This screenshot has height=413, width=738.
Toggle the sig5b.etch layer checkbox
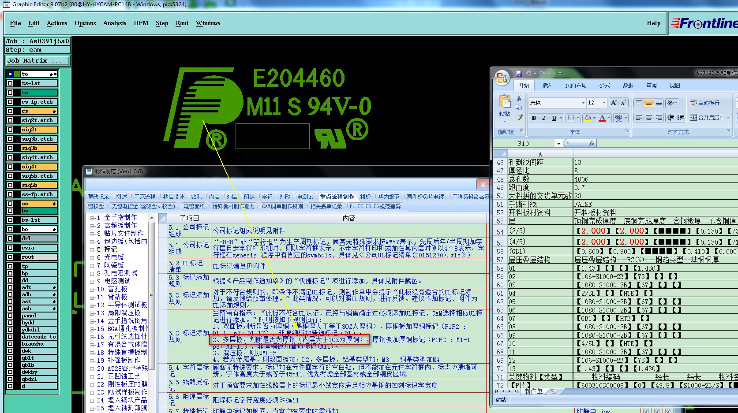(x=10, y=176)
